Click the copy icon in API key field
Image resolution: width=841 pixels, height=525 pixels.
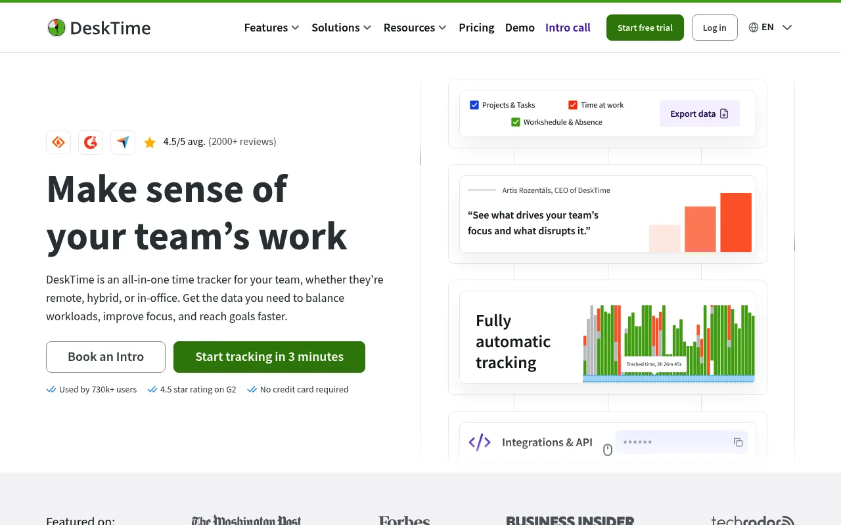pos(739,442)
